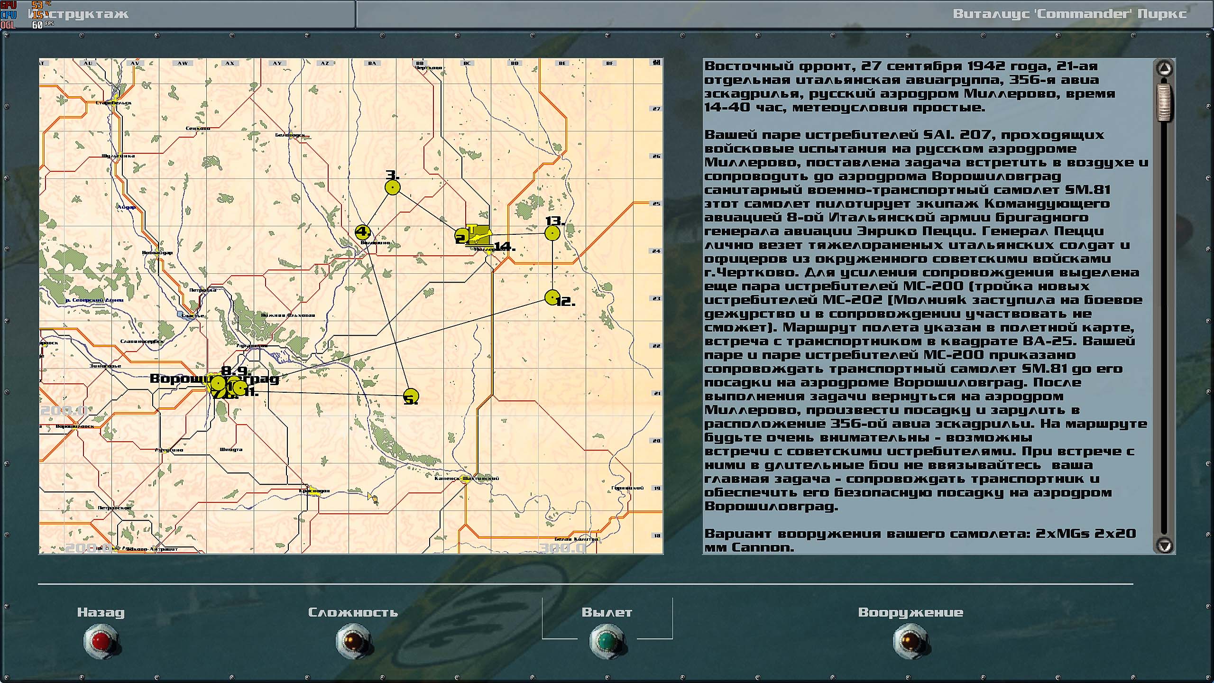The width and height of the screenshot is (1214, 683).
Task: Click the briefing text scrollbar thumb
Action: coord(1165,102)
